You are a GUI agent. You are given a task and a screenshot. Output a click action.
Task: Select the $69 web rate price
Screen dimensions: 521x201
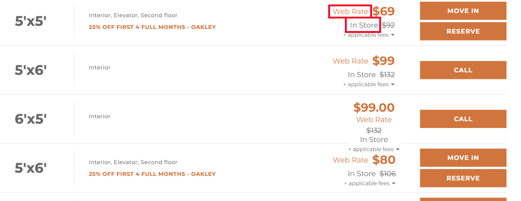tap(383, 11)
